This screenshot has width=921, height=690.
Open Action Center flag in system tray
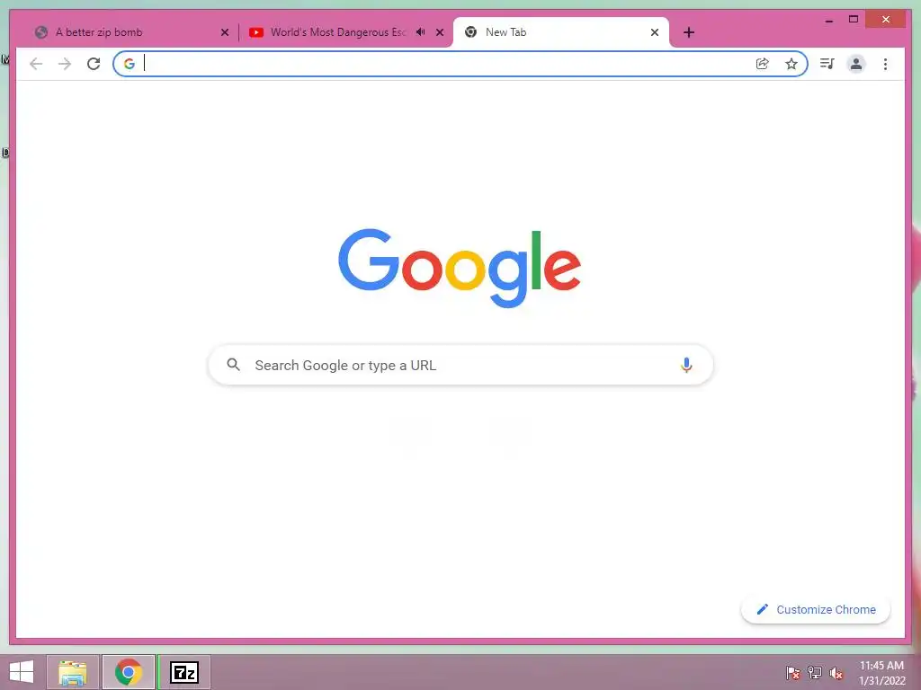793,672
